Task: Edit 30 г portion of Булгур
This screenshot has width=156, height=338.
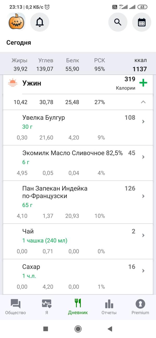Action: (x=28, y=127)
